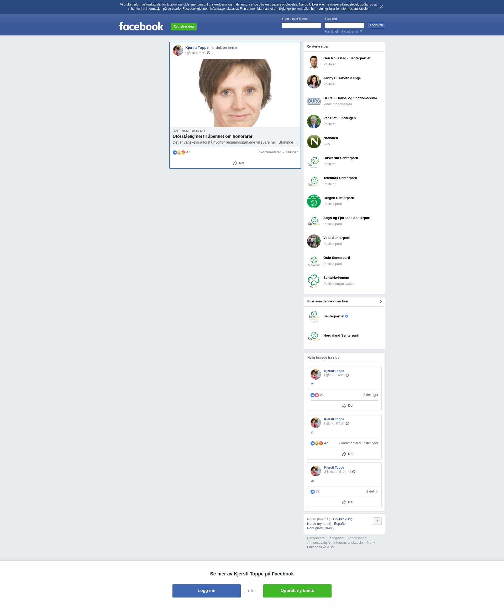Click the Facebook logo
The height and width of the screenshot is (608, 504).
141,26
